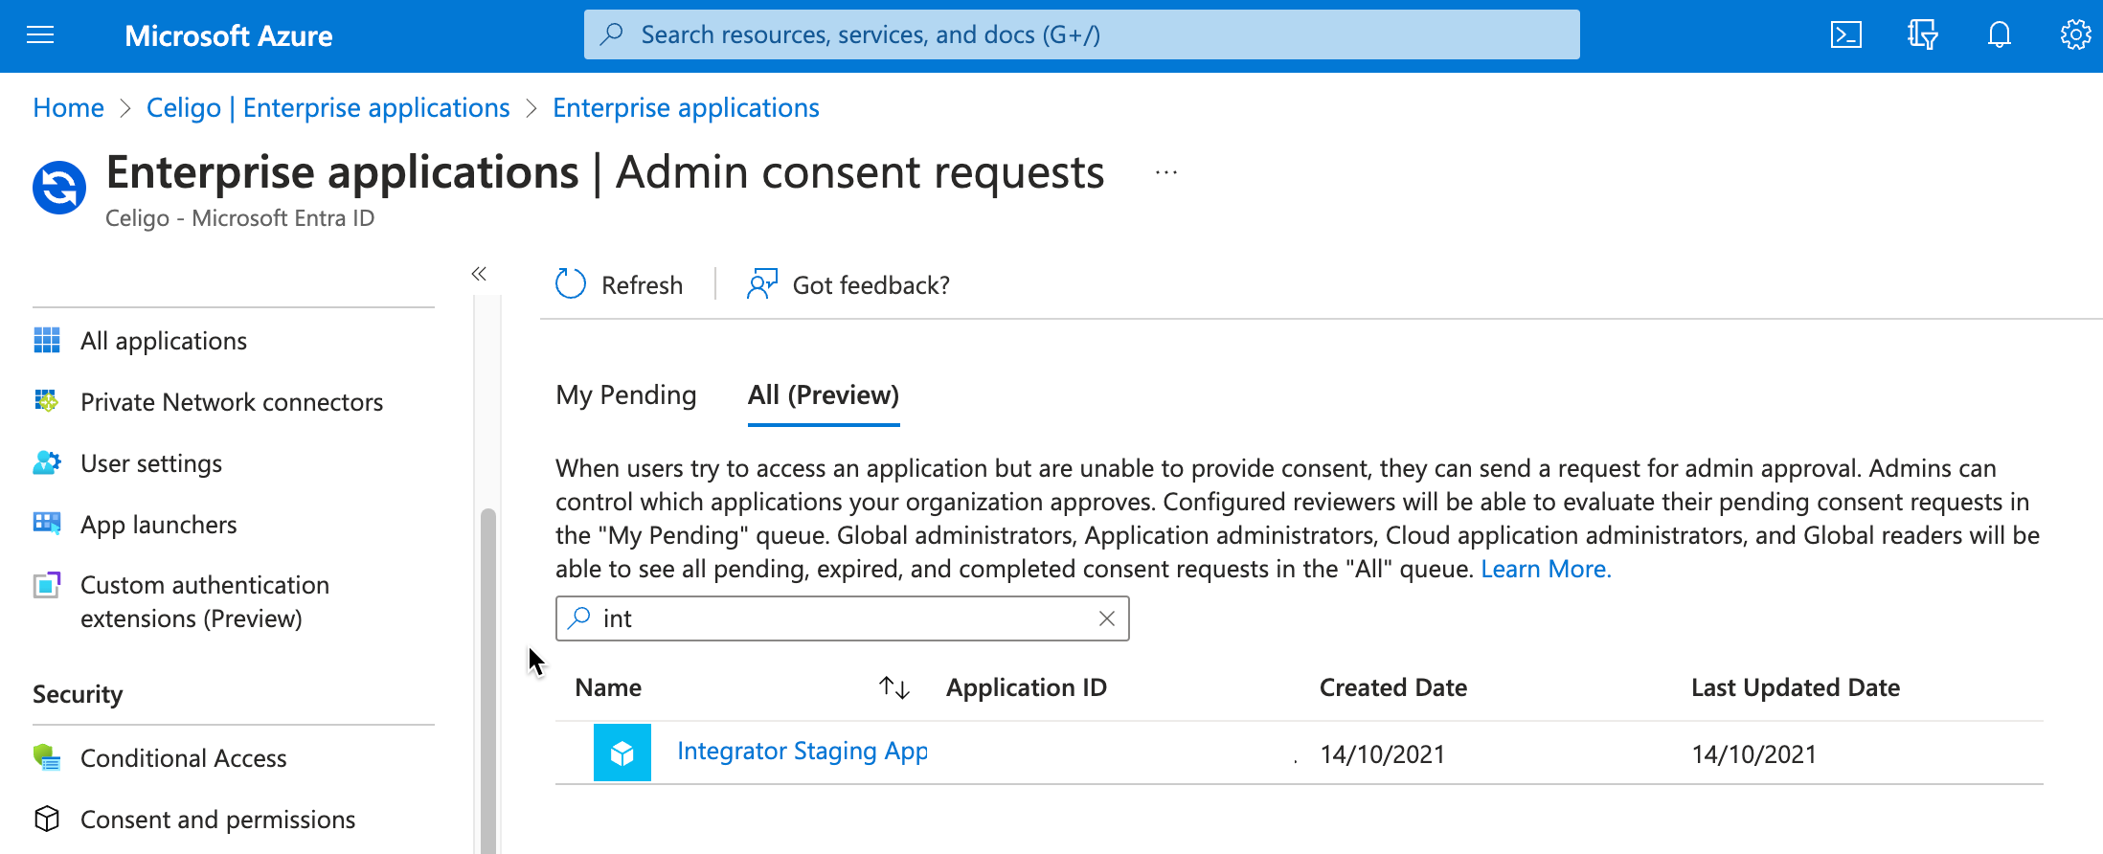This screenshot has width=2103, height=854.
Task: Open Private Network connectors in sidebar
Action: point(234,402)
